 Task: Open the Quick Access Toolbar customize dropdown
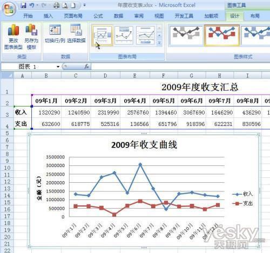point(84,5)
